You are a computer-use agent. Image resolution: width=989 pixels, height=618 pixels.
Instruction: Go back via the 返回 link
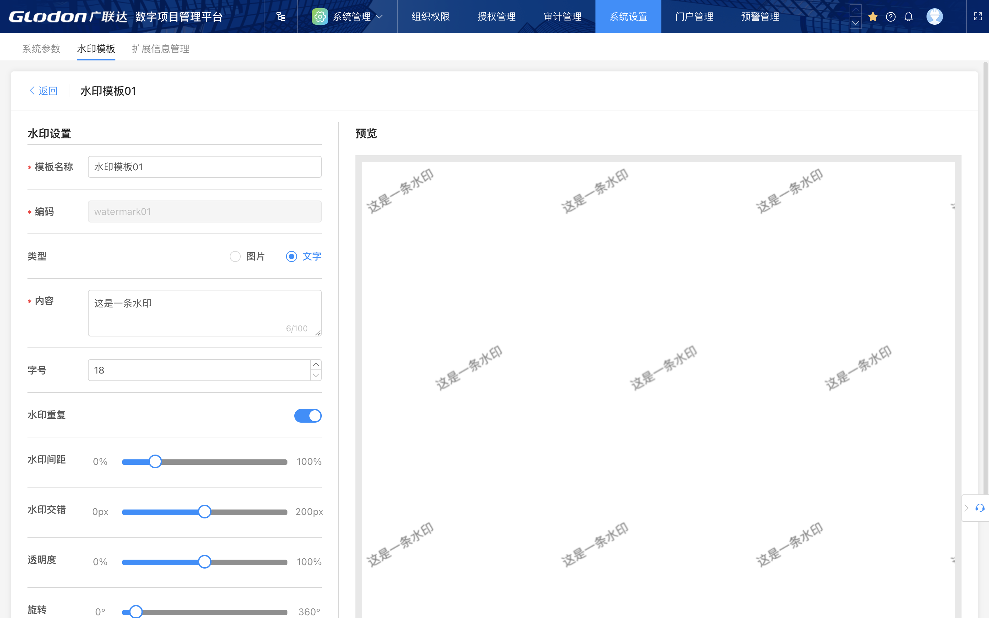[43, 91]
